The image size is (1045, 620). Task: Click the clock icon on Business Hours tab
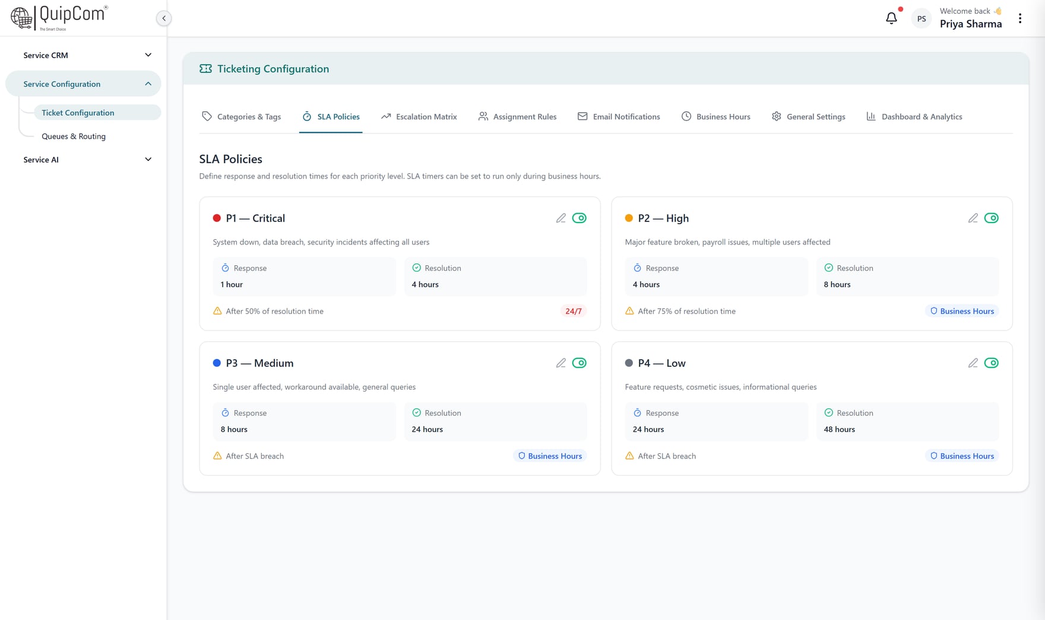686,116
